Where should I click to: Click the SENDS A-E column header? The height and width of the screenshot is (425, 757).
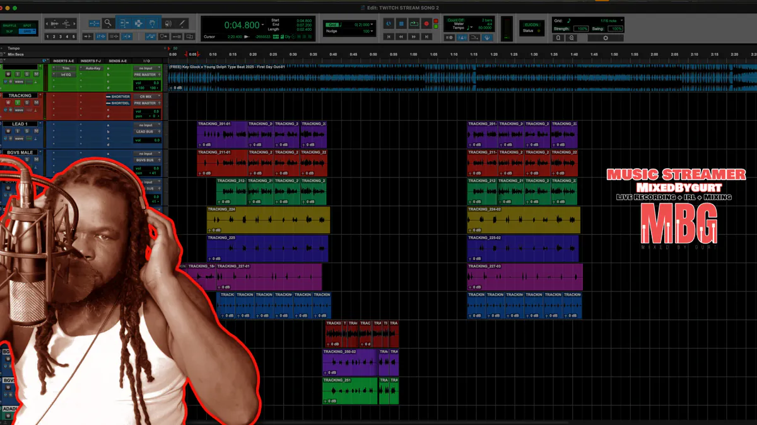(117, 61)
